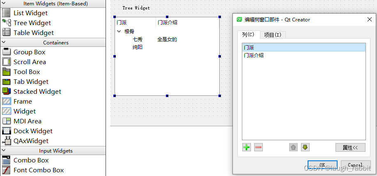Select the Font Combo Box icon
The height and width of the screenshot is (176, 377).
(x=6, y=170)
